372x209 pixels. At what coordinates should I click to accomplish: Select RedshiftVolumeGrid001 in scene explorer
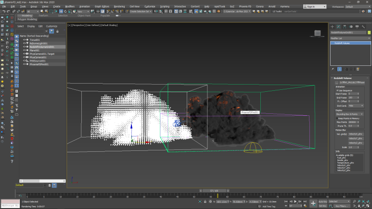pyautogui.click(x=41, y=47)
